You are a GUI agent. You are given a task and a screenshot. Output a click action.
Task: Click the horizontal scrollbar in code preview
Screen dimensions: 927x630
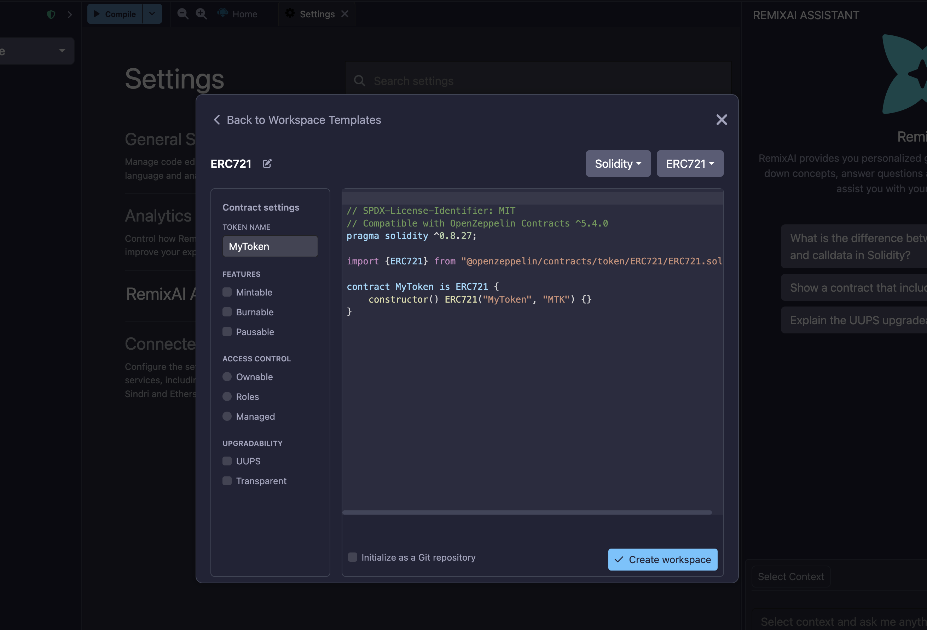click(x=527, y=512)
